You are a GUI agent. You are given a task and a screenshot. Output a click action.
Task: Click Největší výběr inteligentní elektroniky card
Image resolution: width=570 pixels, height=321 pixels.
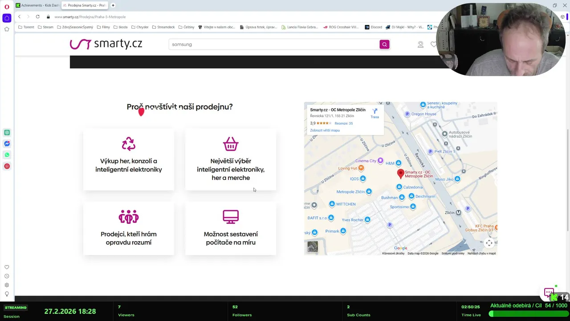pos(231,160)
